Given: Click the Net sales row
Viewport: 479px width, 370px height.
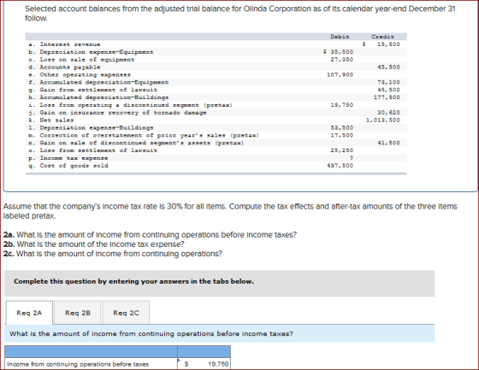Looking at the screenshot, I should pos(216,120).
